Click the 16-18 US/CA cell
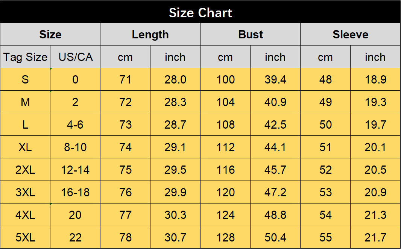Image resolution: width=401 pixels, height=249 pixels. tap(75, 192)
